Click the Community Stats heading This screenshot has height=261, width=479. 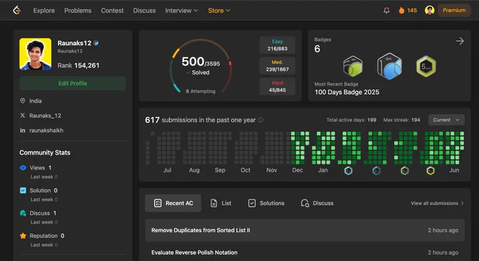45,152
